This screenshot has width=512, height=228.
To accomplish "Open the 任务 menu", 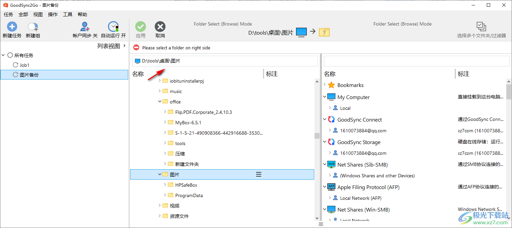I will (x=8, y=14).
